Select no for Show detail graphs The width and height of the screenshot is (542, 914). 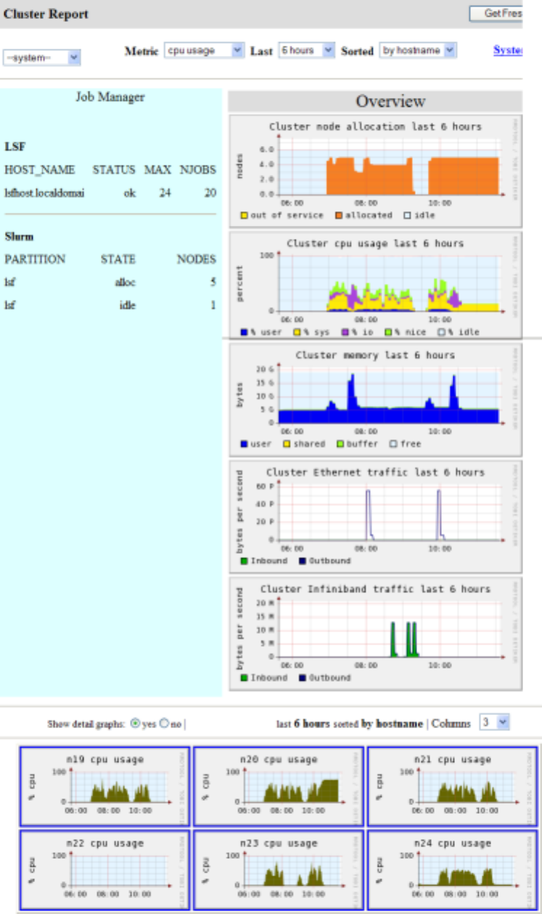pos(163,723)
